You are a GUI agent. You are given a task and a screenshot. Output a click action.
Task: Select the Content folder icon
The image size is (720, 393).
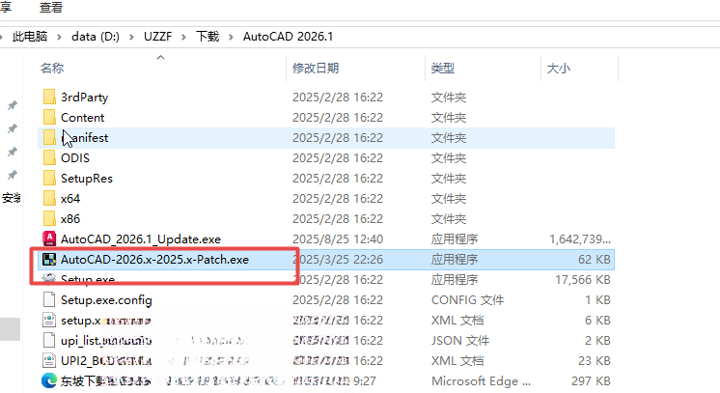pos(49,117)
